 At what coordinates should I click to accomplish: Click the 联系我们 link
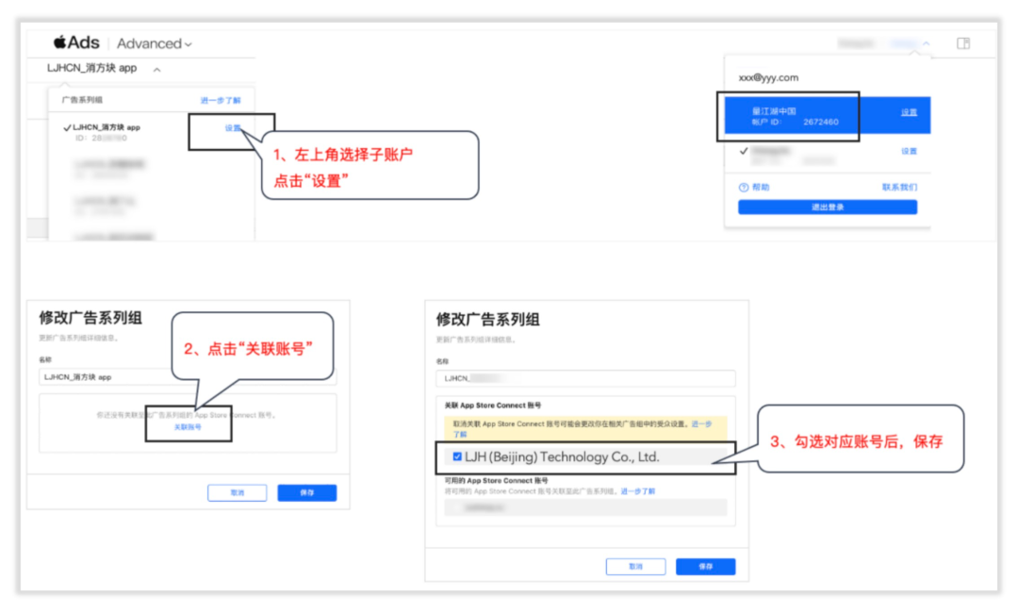(x=899, y=187)
